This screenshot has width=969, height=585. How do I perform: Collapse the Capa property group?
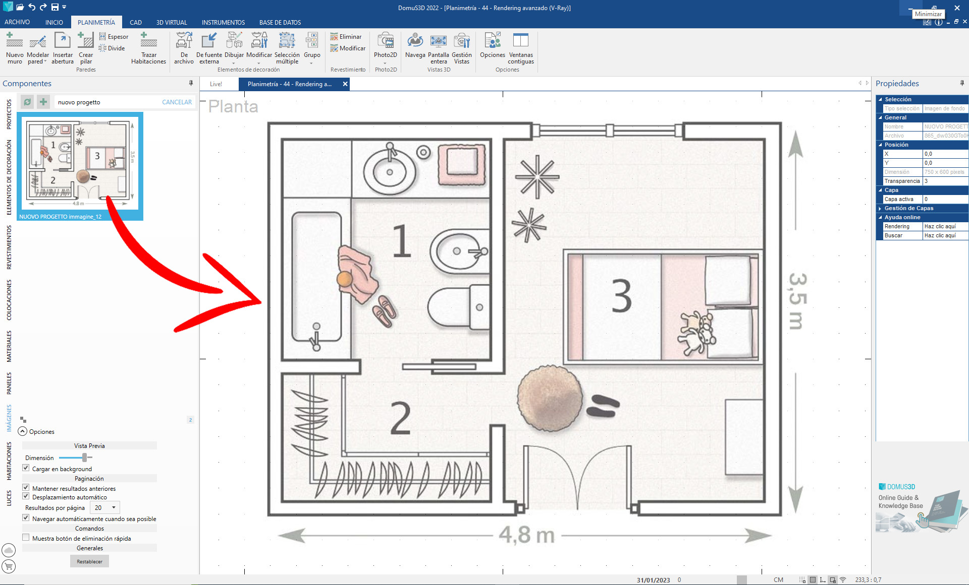pos(881,190)
